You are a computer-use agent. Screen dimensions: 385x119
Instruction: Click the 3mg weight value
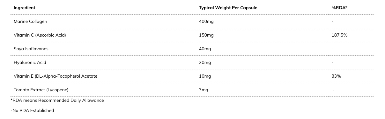pos(204,90)
